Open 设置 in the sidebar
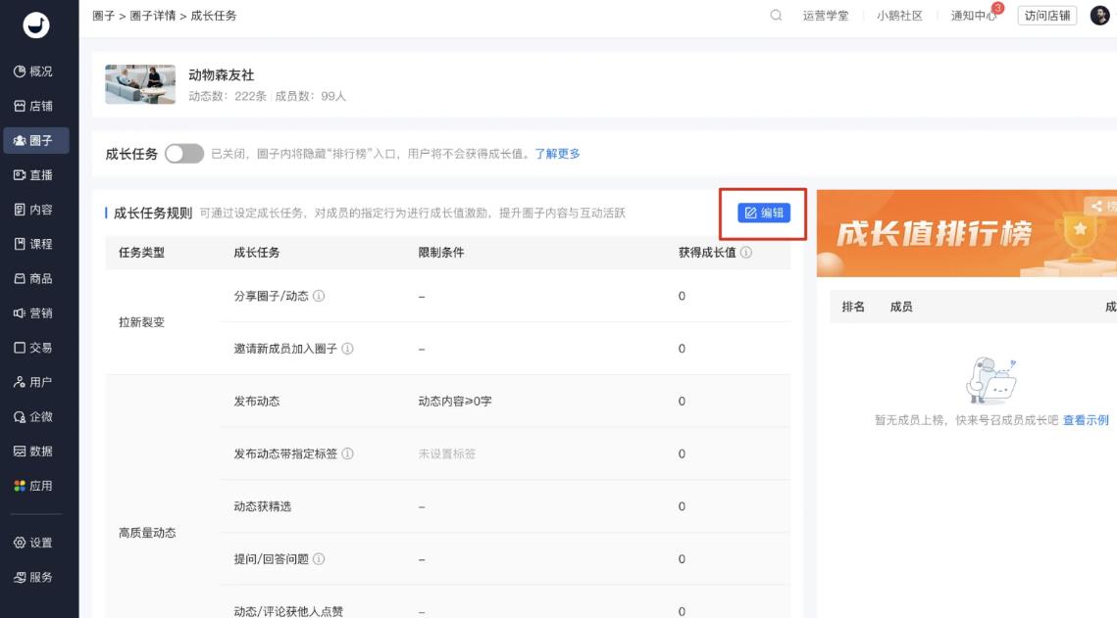1117x618 pixels. [x=34, y=543]
